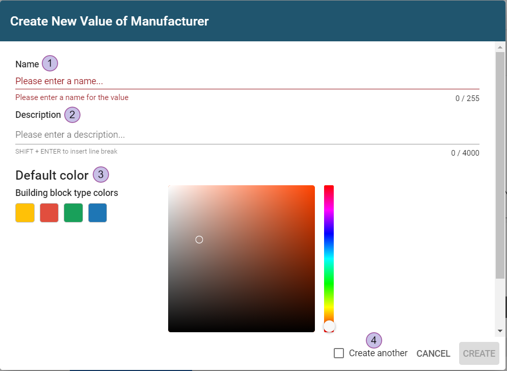Grab the white hue slider handle
This screenshot has width=507, height=371.
[329, 326]
